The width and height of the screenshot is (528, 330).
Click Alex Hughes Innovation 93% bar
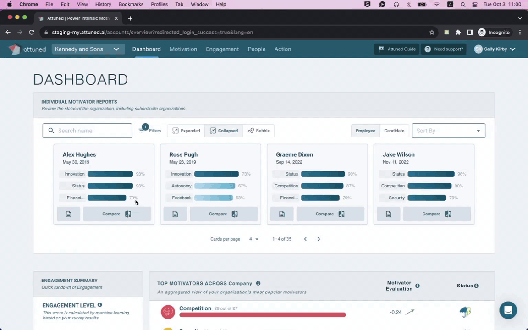click(110, 174)
